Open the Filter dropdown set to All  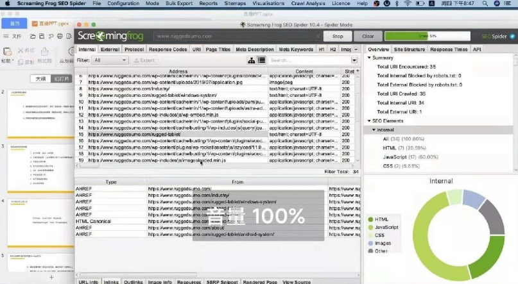(109, 60)
